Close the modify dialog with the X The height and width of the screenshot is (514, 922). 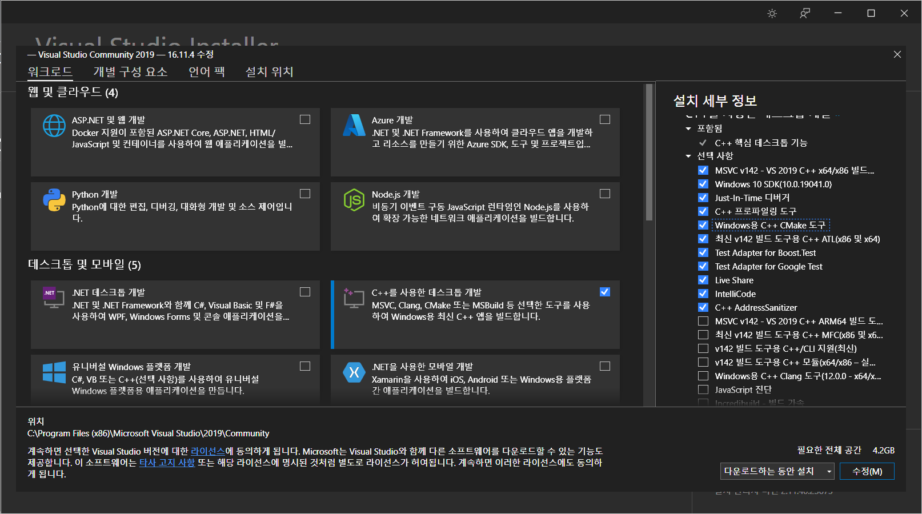point(897,54)
